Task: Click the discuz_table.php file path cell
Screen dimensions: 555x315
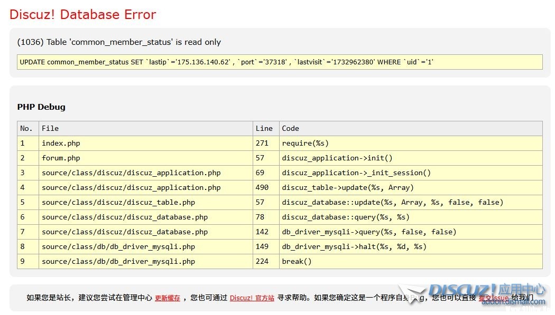Action: click(118, 202)
